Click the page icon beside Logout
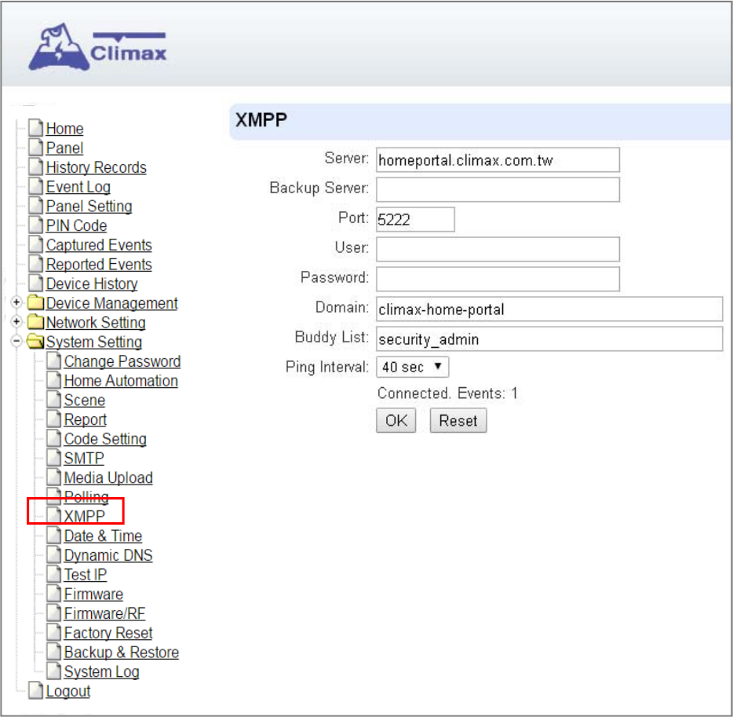Screen dimensions: 733x717 pyautogui.click(x=35, y=690)
